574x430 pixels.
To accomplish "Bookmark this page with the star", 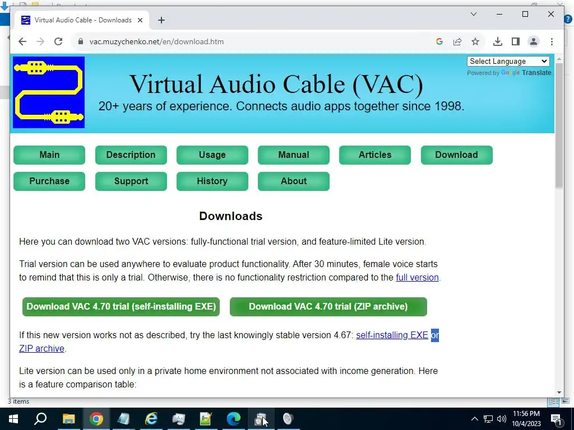I will (x=475, y=41).
